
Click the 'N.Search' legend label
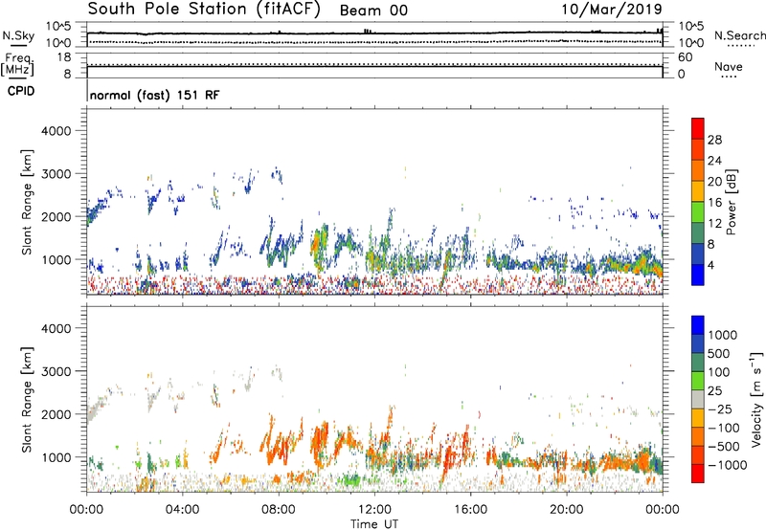(740, 35)
